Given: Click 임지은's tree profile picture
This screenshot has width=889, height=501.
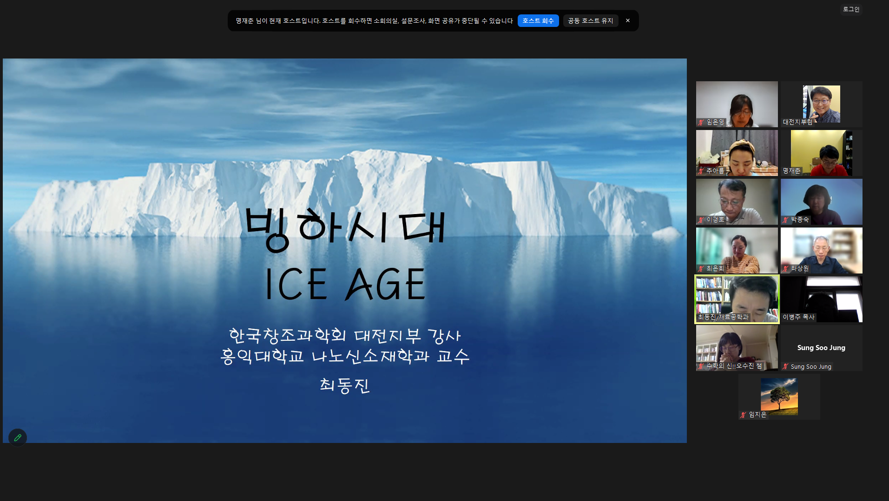Looking at the screenshot, I should (778, 396).
